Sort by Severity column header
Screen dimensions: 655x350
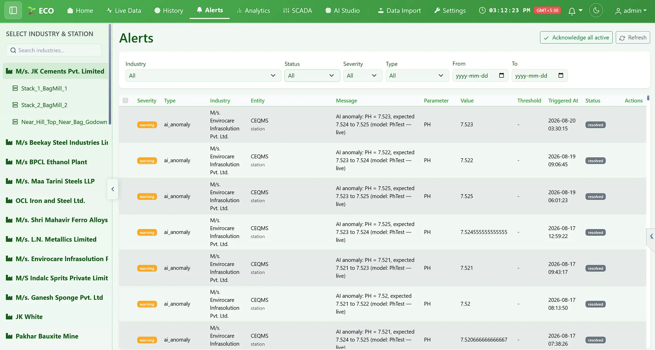tap(147, 101)
